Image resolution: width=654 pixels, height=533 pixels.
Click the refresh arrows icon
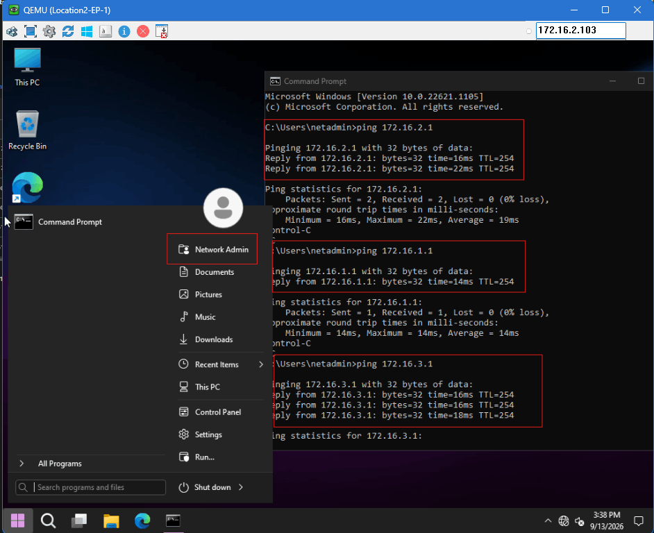(x=68, y=31)
